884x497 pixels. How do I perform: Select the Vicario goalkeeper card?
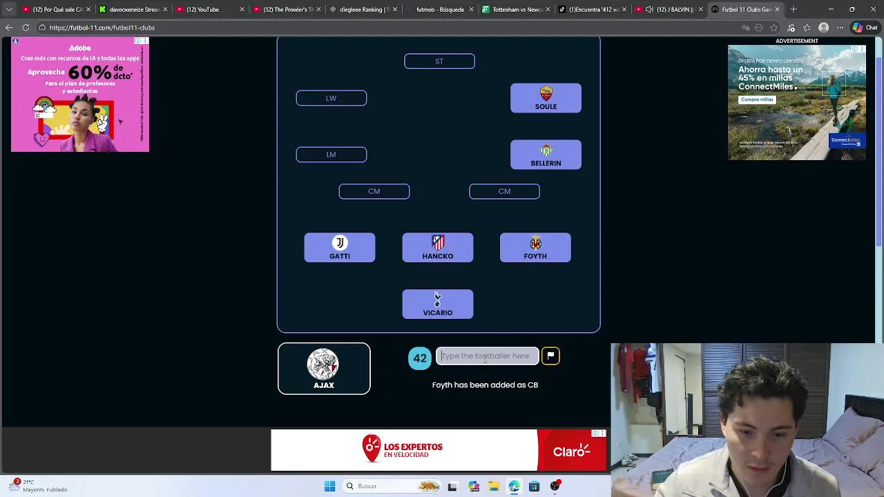click(x=438, y=304)
